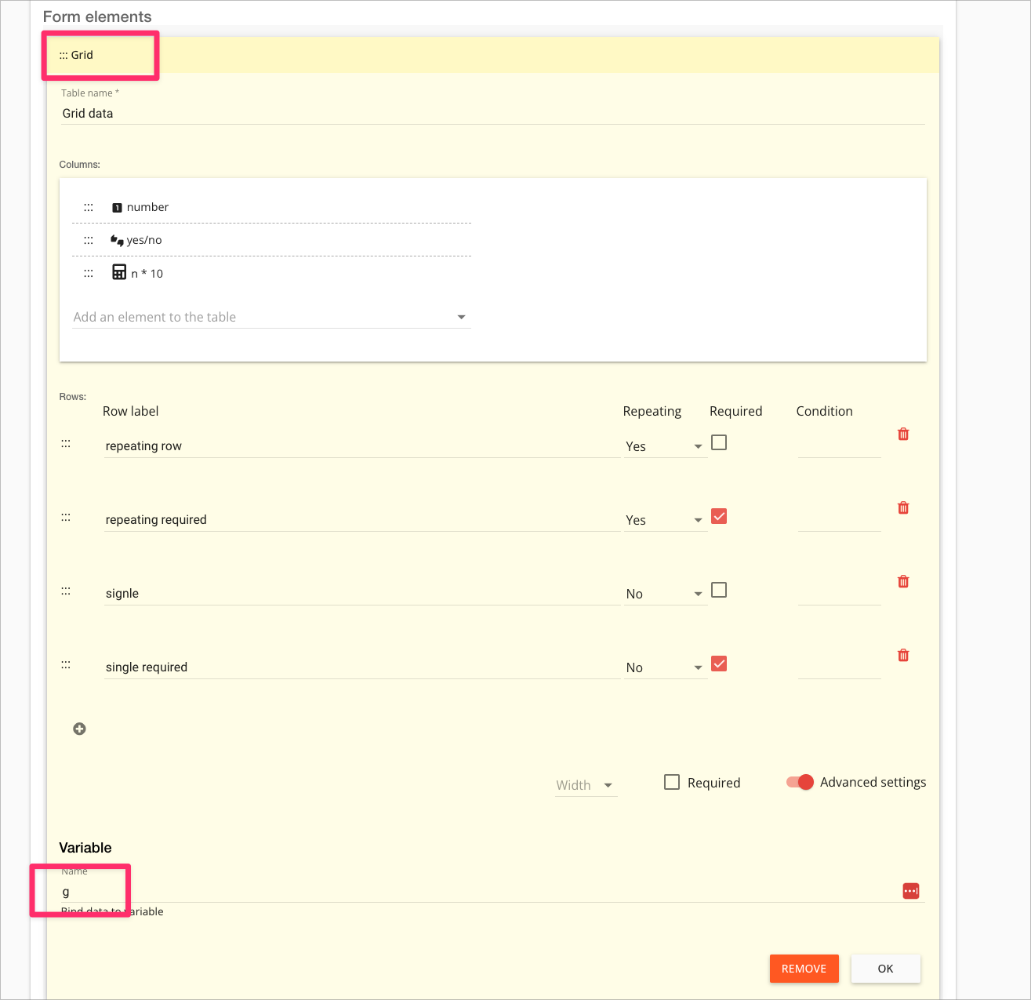The width and height of the screenshot is (1031, 1000).
Task: Check Required for the repeating row
Action: click(718, 442)
